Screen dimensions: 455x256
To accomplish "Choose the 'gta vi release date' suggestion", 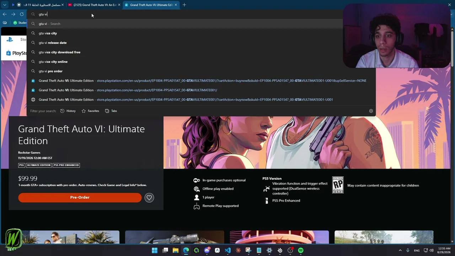I will 201,43.
